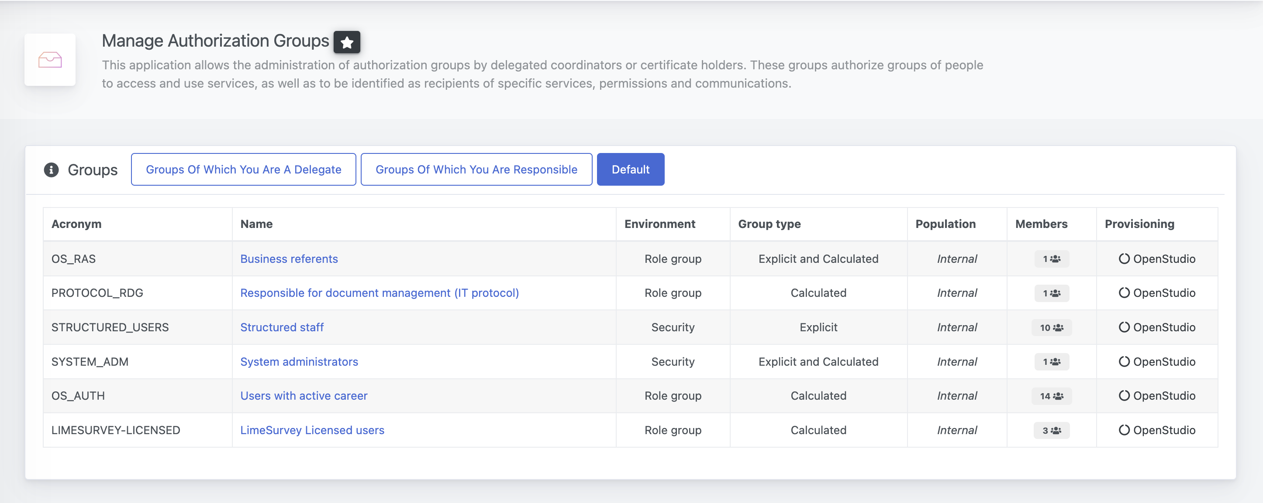This screenshot has width=1263, height=503.
Task: Open members badge for SYSTEM_ADM row
Action: coord(1051,362)
